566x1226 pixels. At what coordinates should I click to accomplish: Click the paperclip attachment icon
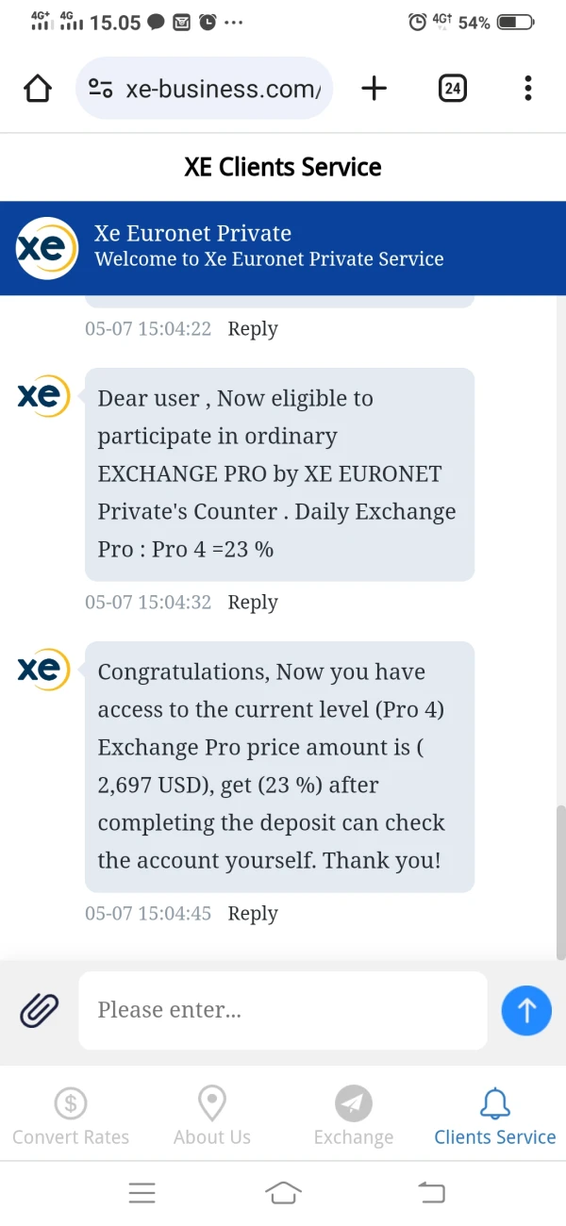[x=40, y=1010]
